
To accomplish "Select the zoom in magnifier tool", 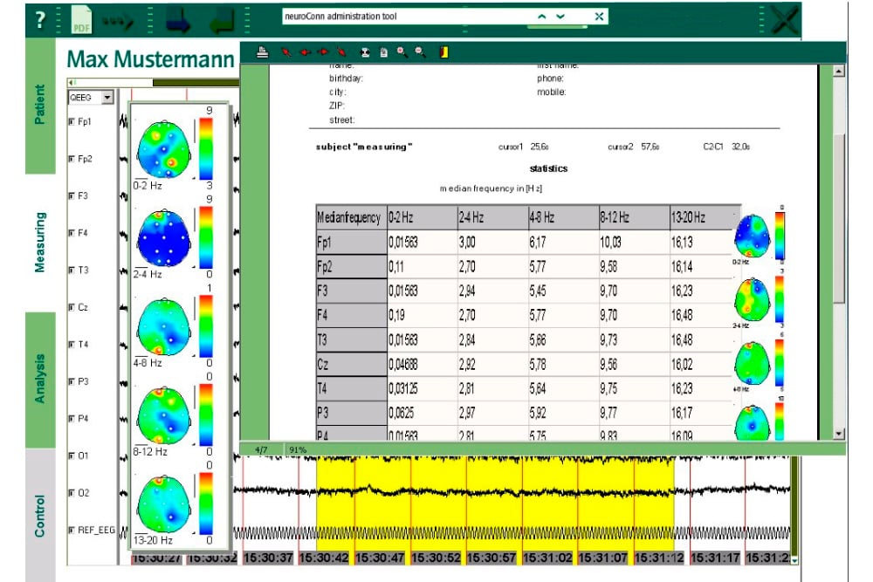I will coord(402,52).
